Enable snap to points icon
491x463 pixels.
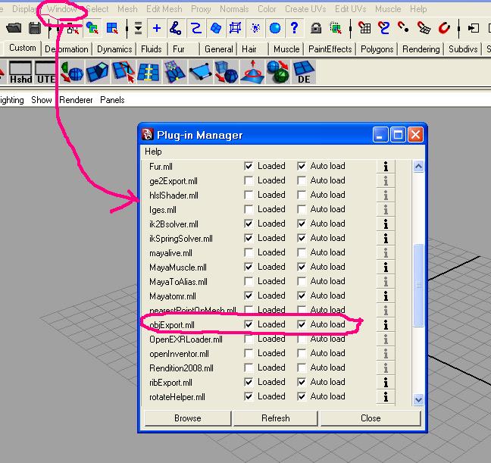coord(403,28)
